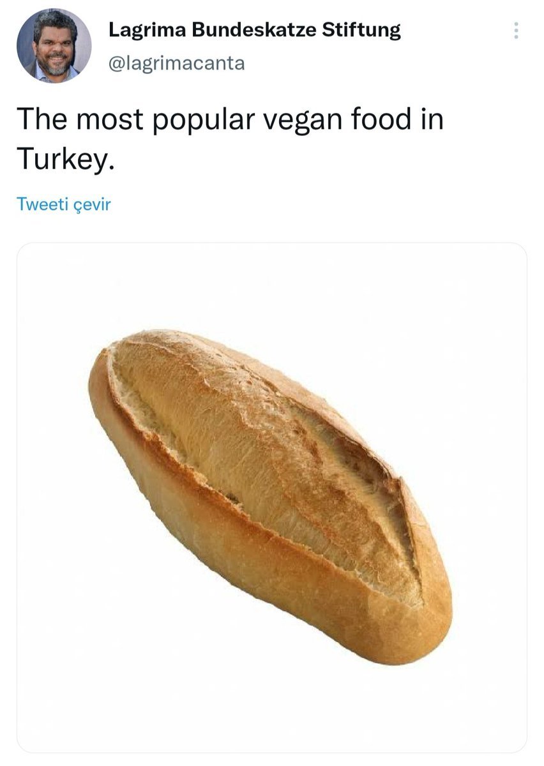
Task: Click the author's profile picture
Action: pyautogui.click(x=54, y=46)
